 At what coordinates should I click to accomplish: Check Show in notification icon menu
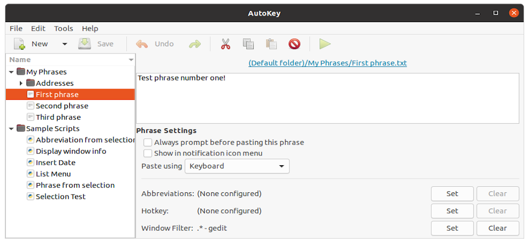tap(148, 153)
